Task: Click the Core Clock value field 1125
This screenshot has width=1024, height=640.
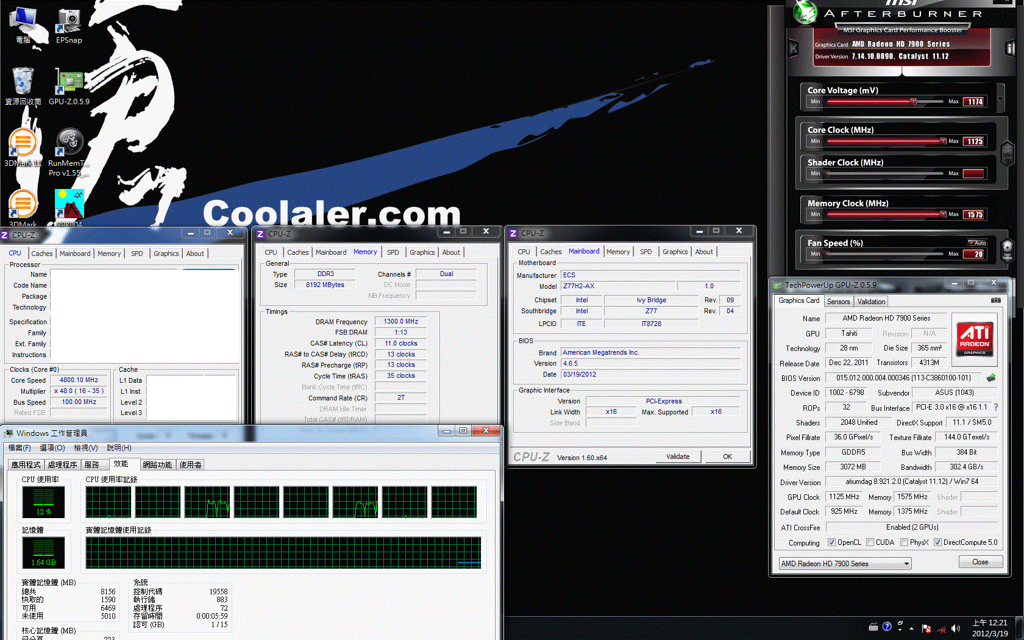Action: pyautogui.click(x=974, y=141)
